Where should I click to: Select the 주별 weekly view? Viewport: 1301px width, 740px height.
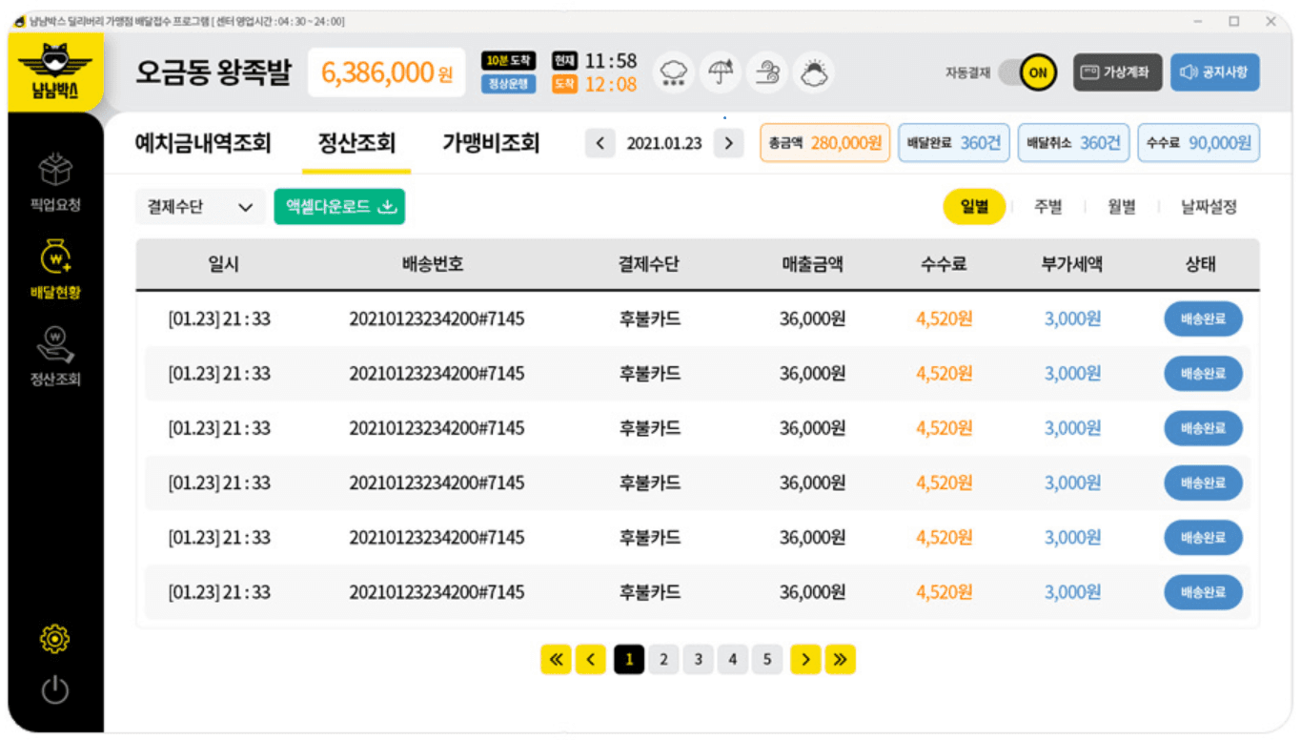[1048, 207]
